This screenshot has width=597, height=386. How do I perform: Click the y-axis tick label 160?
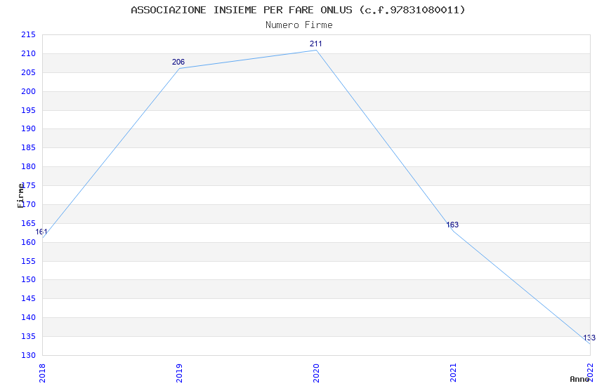coord(28,242)
